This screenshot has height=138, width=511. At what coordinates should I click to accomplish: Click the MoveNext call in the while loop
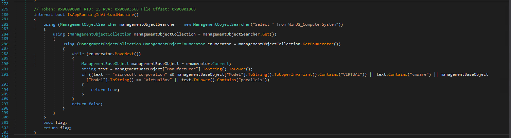click(125, 54)
